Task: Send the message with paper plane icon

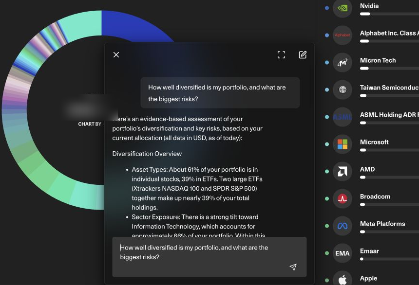Action: pyautogui.click(x=293, y=267)
